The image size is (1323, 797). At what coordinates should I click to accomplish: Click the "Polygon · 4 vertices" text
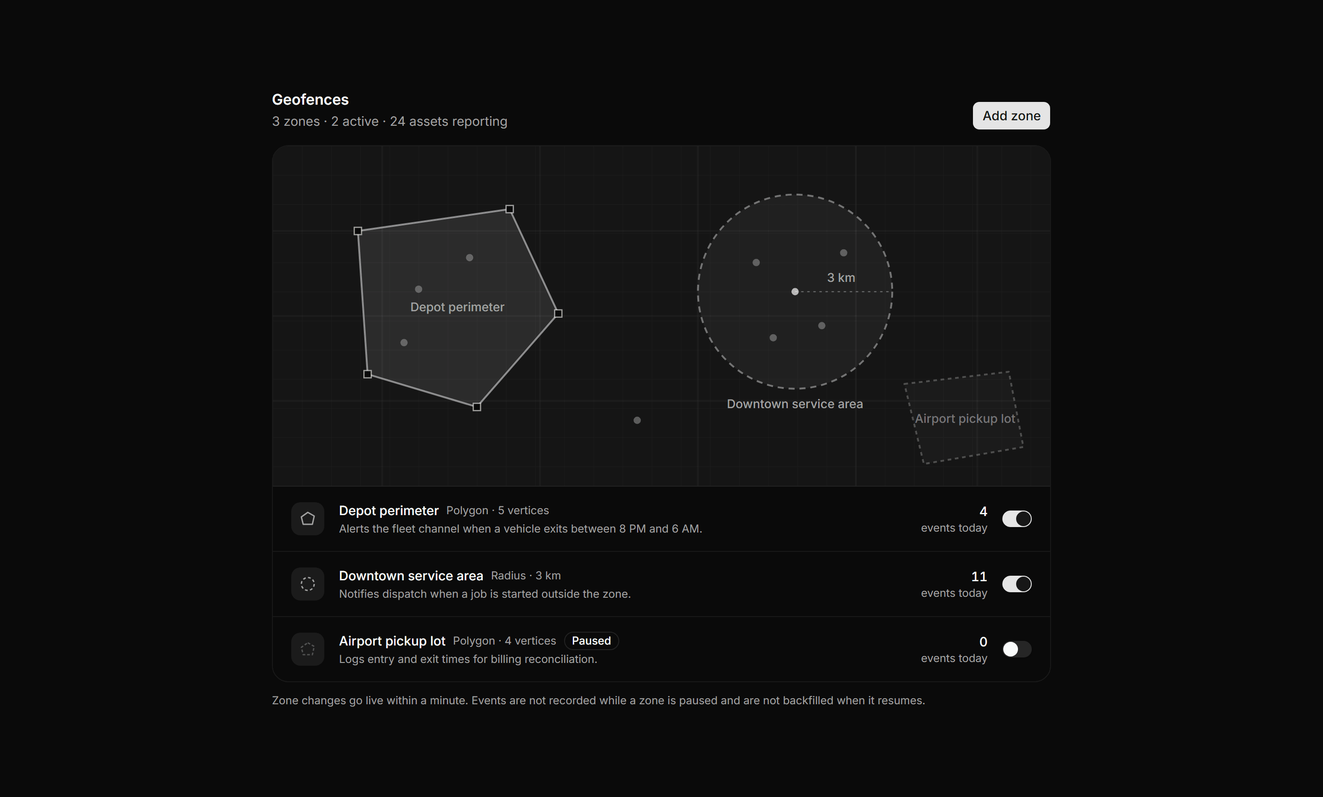[504, 641]
